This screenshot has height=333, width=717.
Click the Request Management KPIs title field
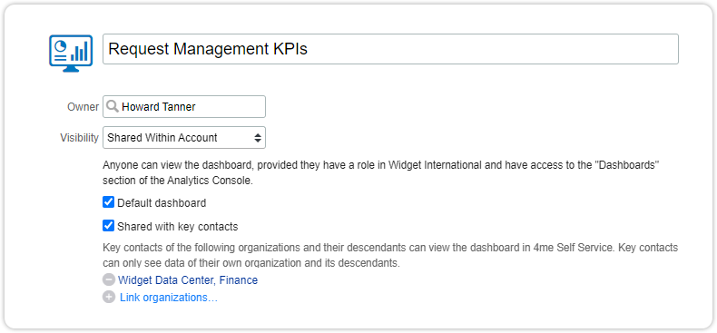[x=390, y=49]
